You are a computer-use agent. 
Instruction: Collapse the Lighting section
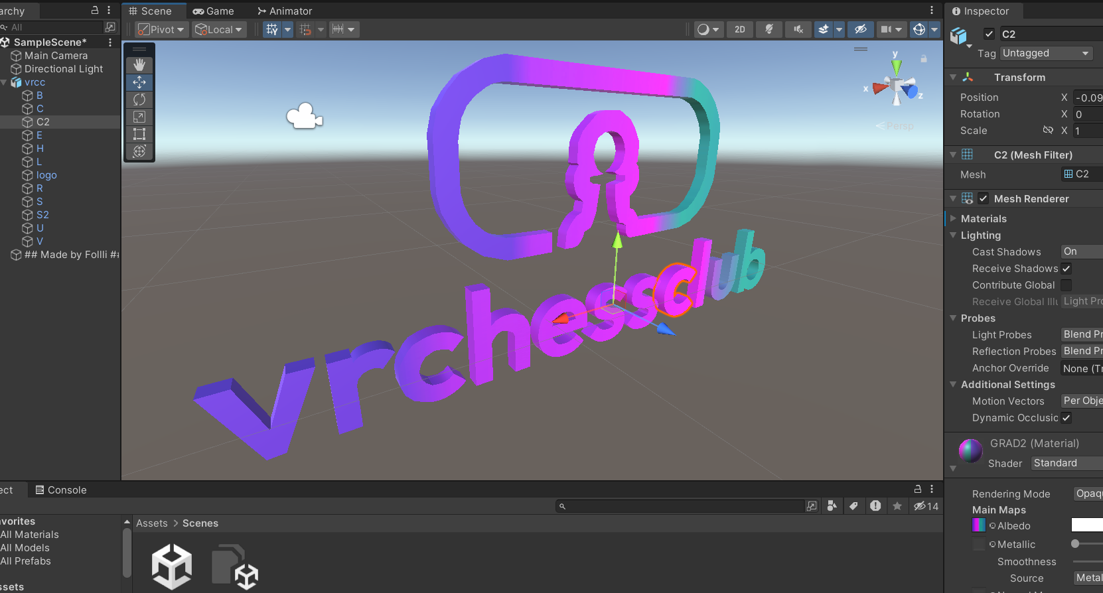click(x=953, y=235)
